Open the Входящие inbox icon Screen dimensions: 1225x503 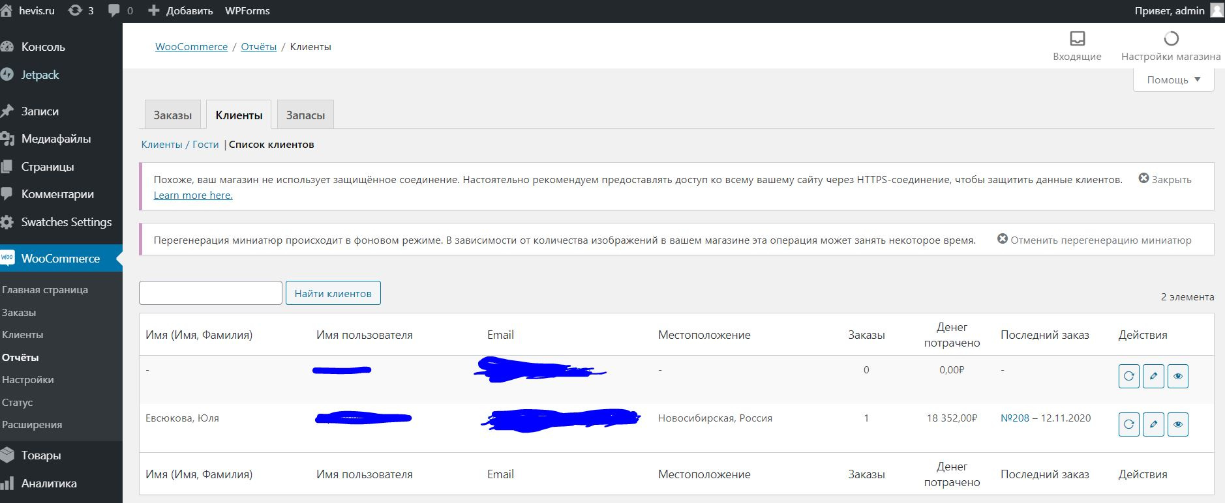click(x=1077, y=38)
